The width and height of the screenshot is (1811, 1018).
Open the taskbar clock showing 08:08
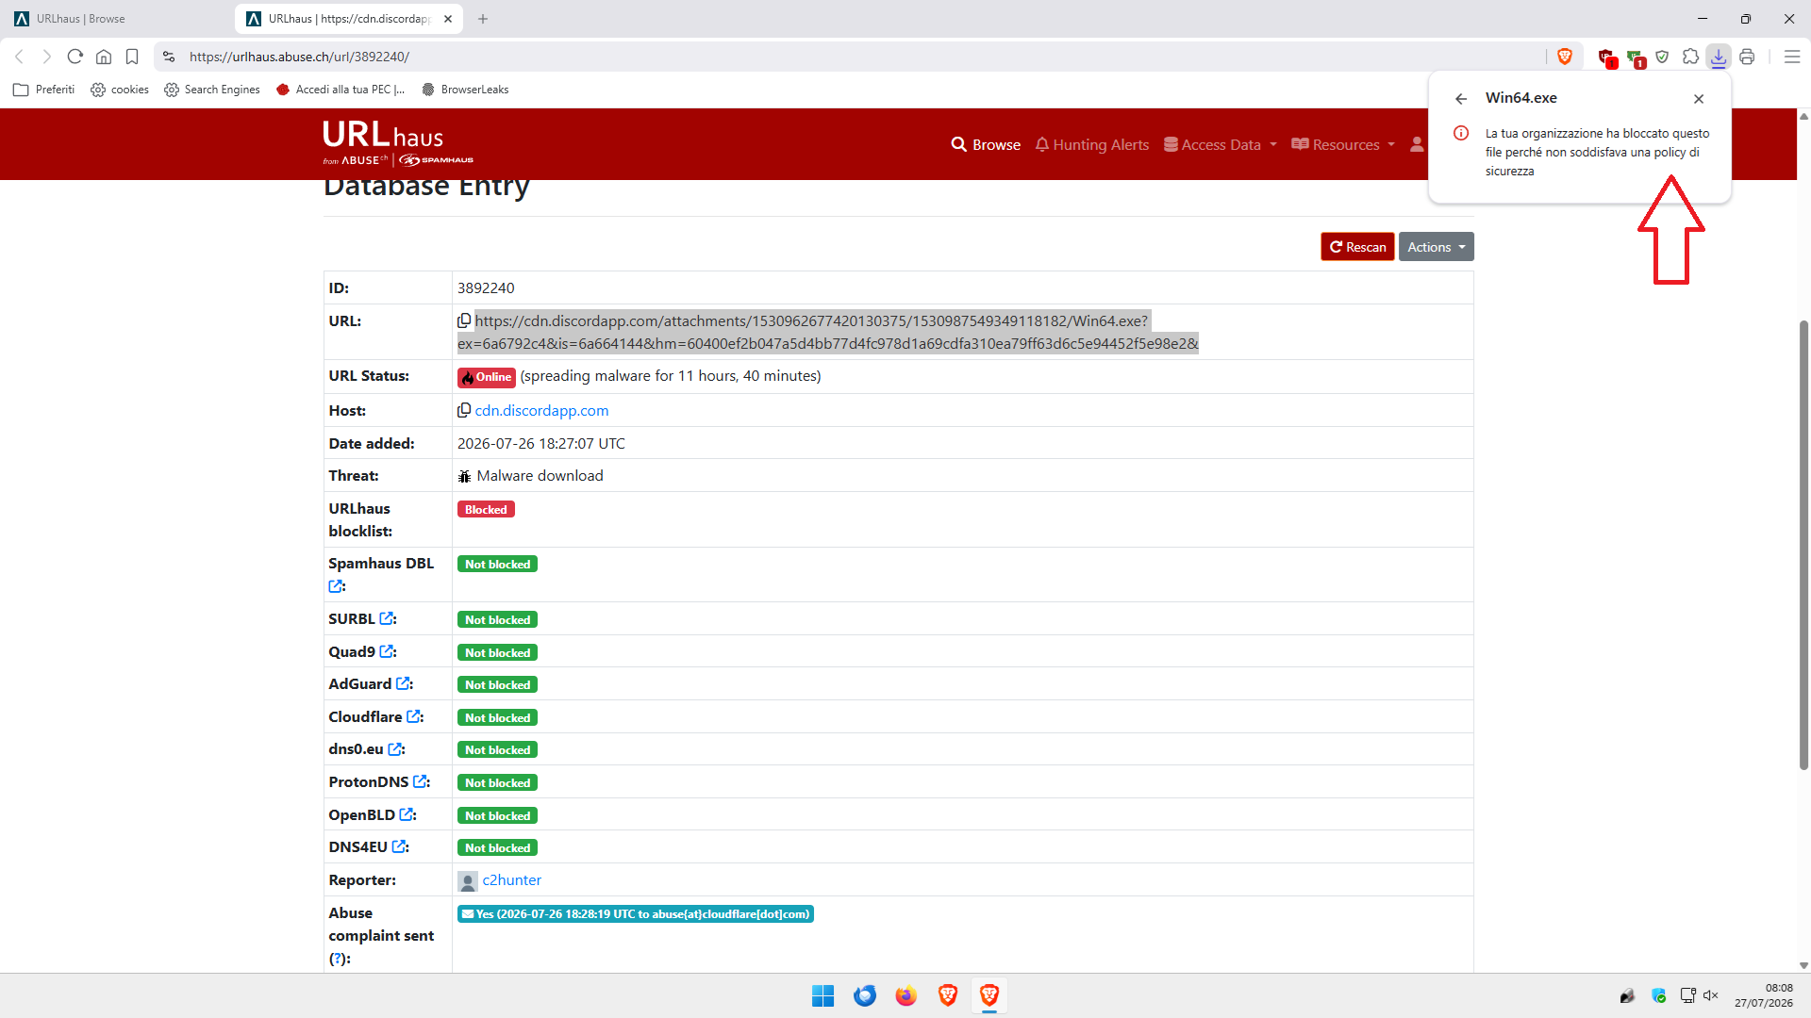tap(1764, 995)
